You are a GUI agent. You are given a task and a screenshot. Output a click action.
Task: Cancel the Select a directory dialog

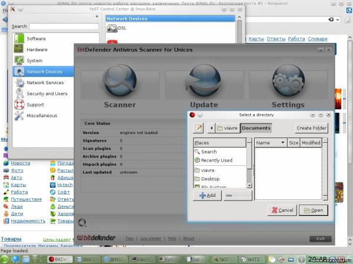point(282,210)
